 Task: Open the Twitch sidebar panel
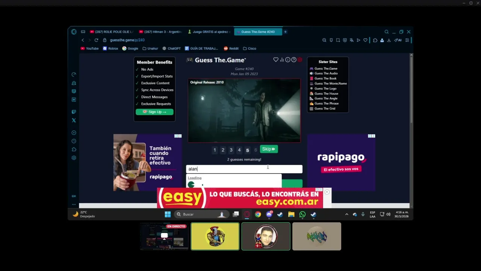[74, 112]
